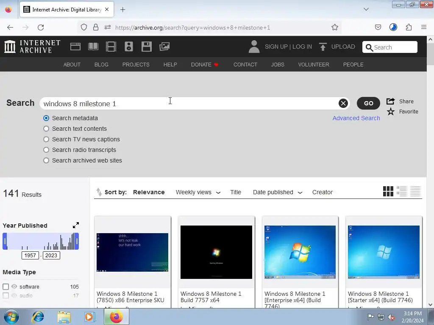
Task: Open the Texts book icon
Action: pyautogui.click(x=93, y=47)
